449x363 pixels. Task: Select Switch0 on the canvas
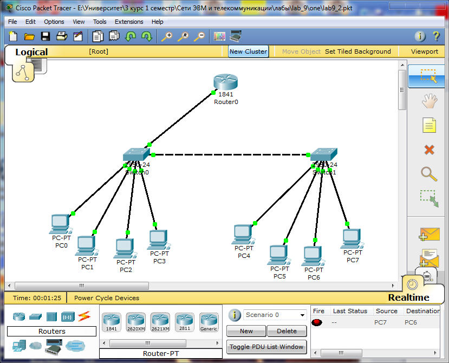click(136, 154)
